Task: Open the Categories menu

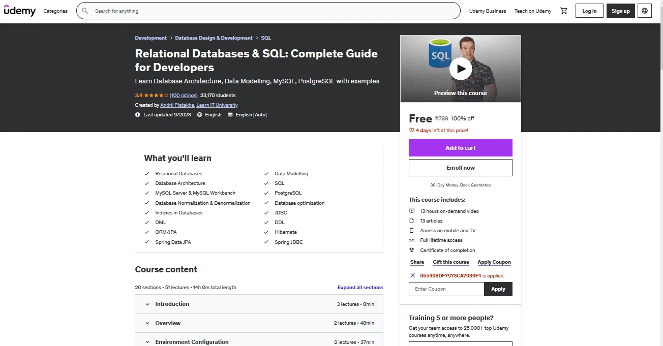Action: click(x=55, y=11)
